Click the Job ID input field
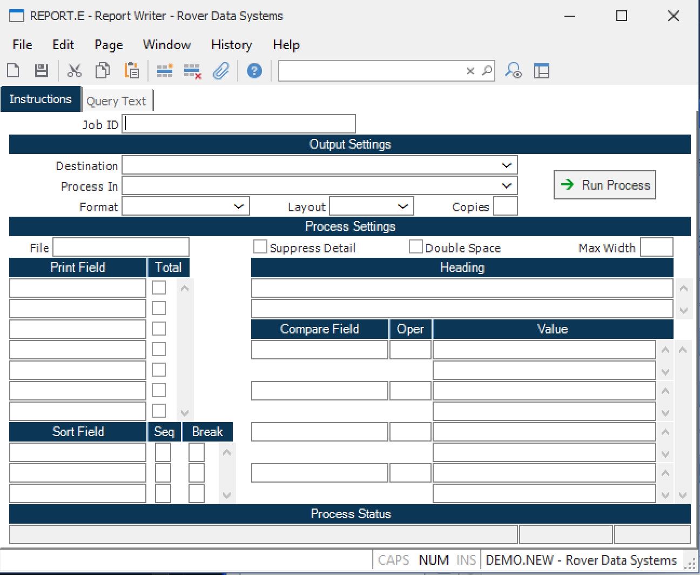This screenshot has height=575, width=700. 239,124
